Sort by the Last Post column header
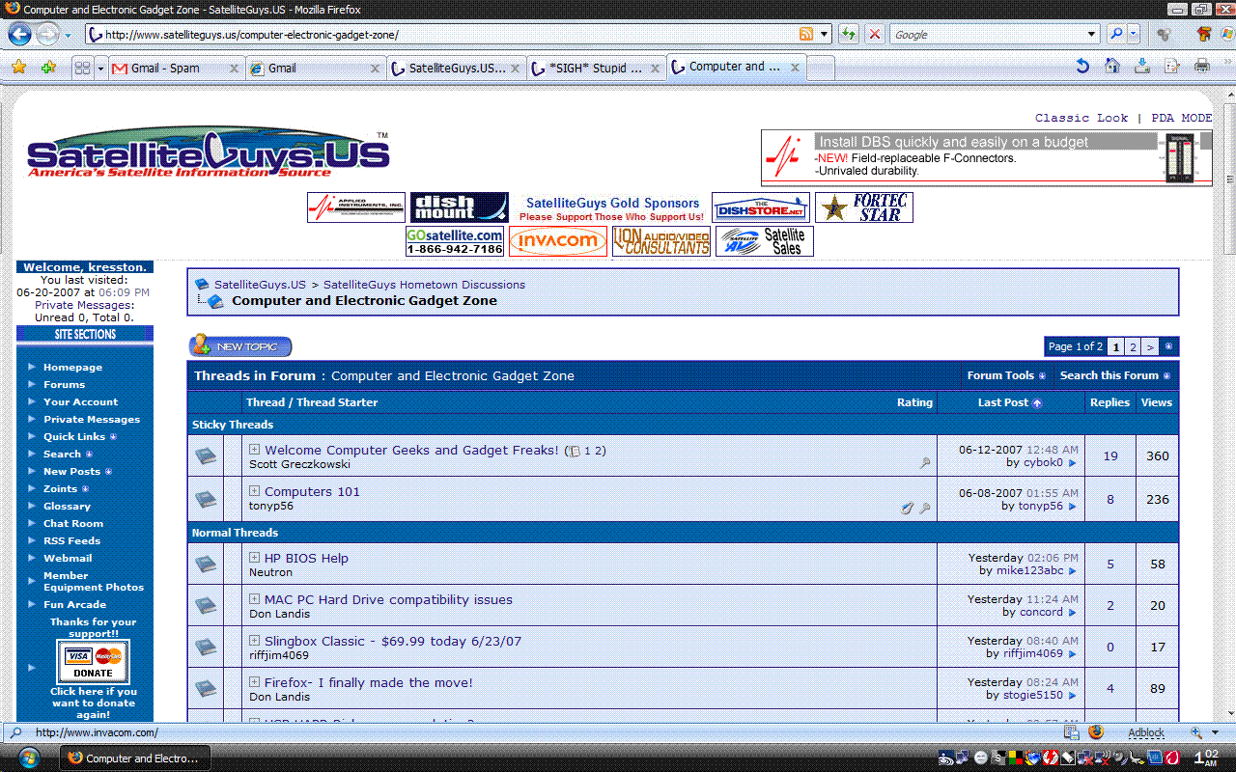 [x=1003, y=402]
